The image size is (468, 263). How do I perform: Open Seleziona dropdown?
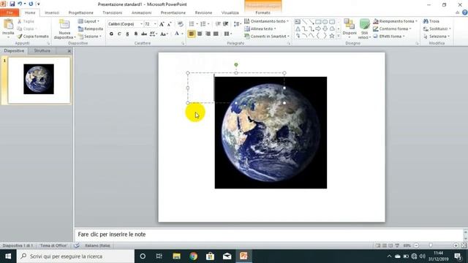[437, 37]
